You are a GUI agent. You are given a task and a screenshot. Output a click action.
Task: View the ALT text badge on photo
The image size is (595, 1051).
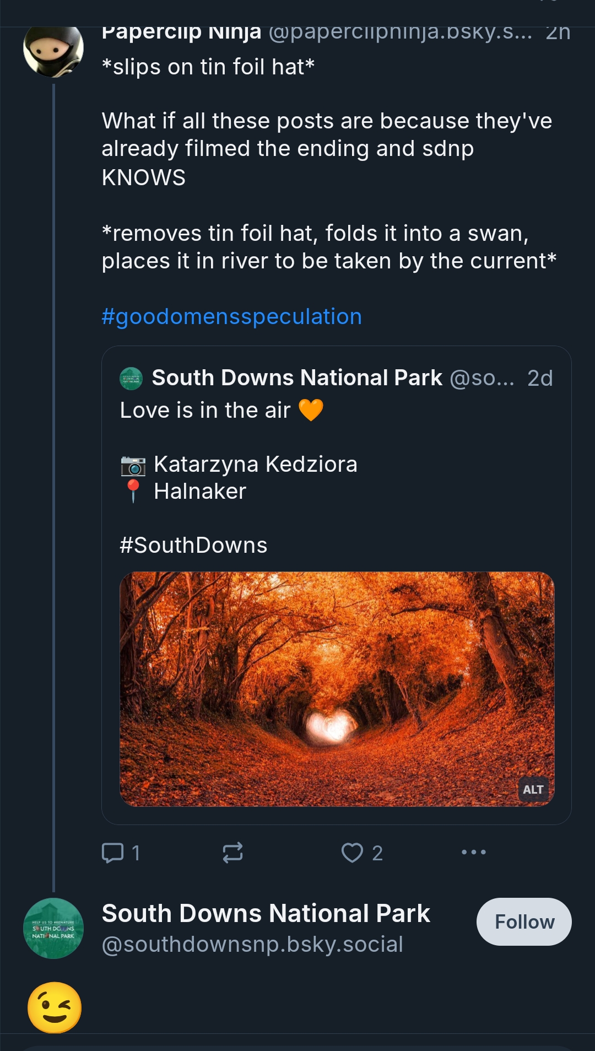pyautogui.click(x=533, y=789)
